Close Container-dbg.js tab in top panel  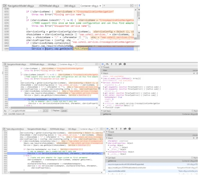click(100, 6)
